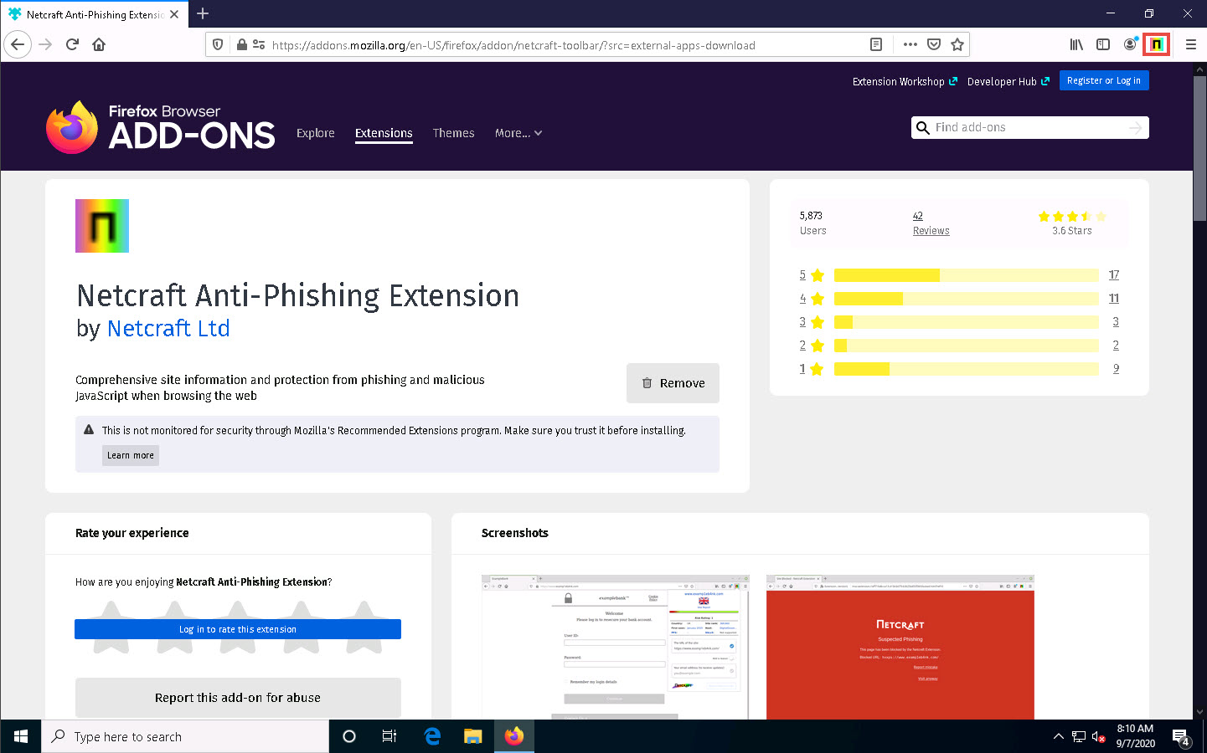Open the Library bookmarks icon
1207x753 pixels.
[1076, 44]
